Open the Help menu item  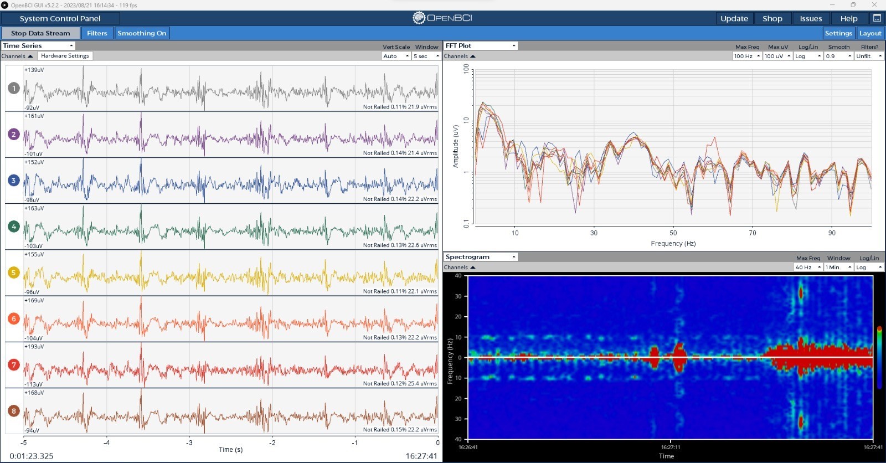tap(849, 18)
